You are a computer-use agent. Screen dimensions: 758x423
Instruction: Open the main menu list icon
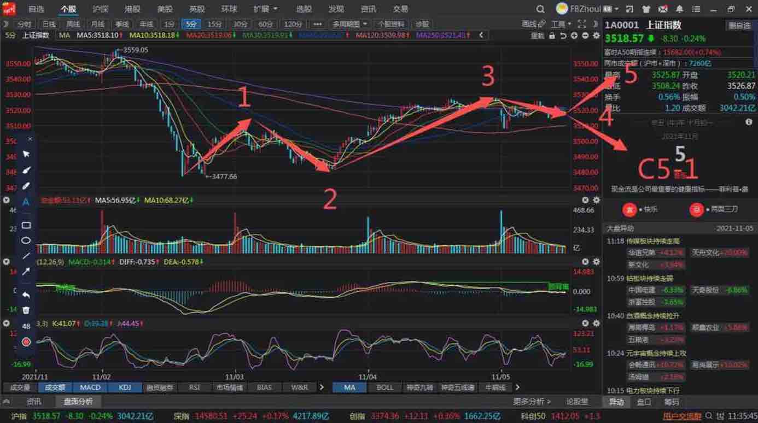[696, 9]
